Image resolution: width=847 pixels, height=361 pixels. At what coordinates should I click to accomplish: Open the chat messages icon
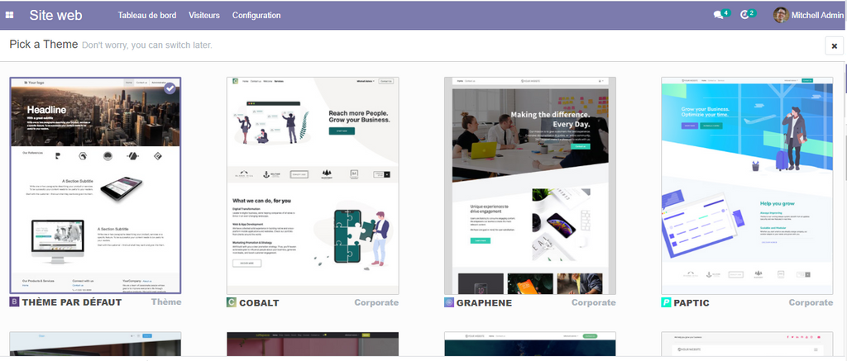click(x=718, y=15)
